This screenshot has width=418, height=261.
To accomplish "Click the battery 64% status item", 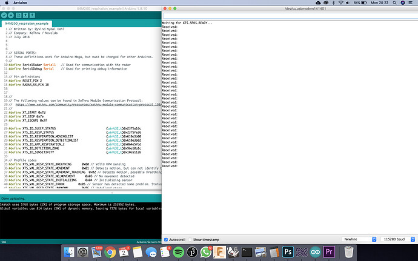I will click(360, 2).
